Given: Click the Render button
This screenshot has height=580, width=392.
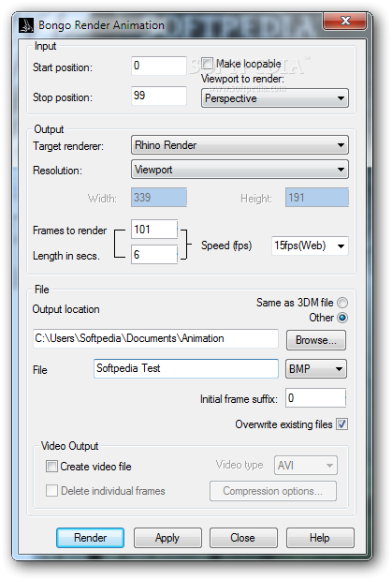Looking at the screenshot, I should [x=90, y=538].
